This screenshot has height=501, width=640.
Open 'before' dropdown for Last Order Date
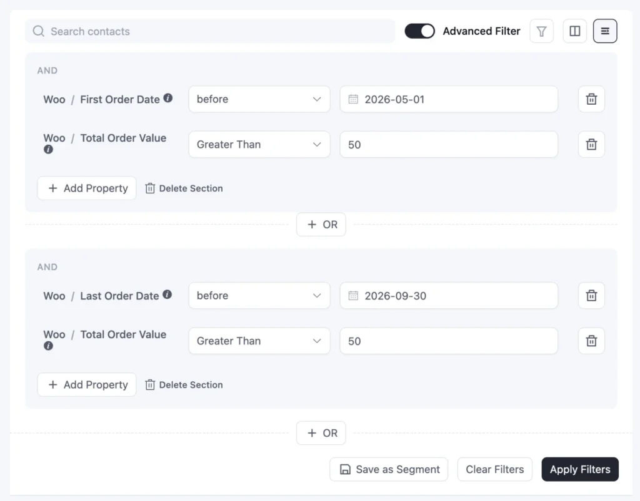[x=259, y=295]
